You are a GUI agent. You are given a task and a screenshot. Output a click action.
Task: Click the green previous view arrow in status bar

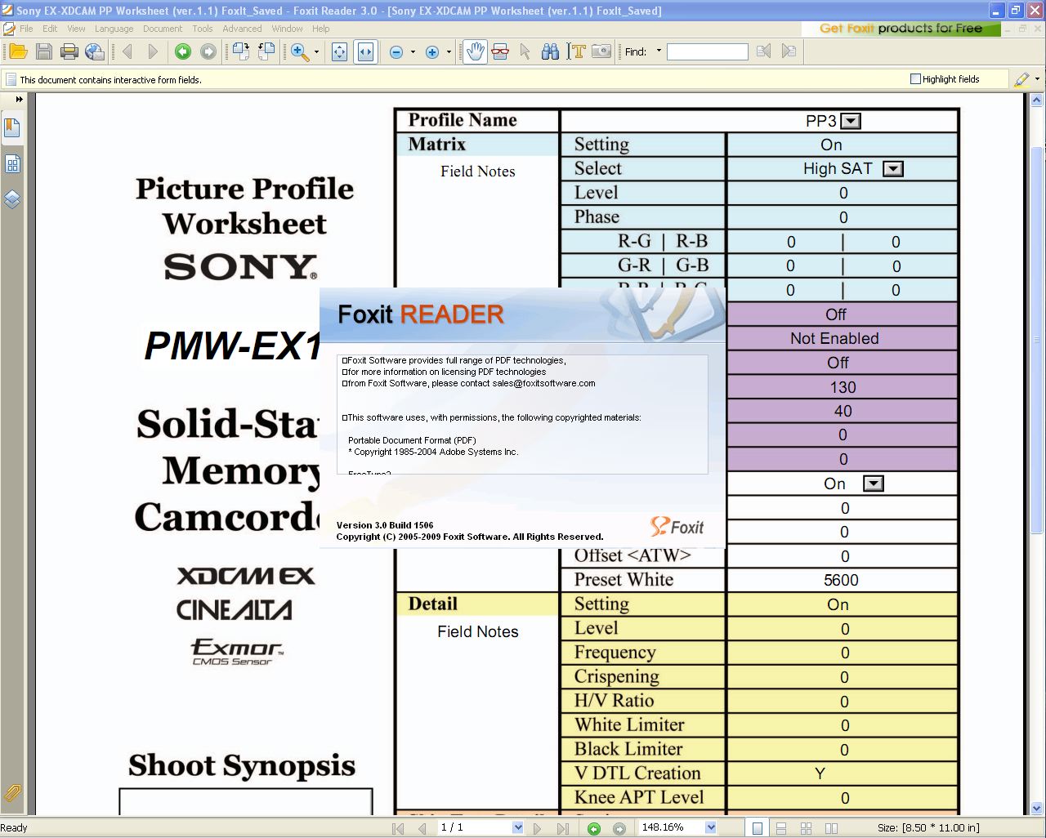[594, 828]
